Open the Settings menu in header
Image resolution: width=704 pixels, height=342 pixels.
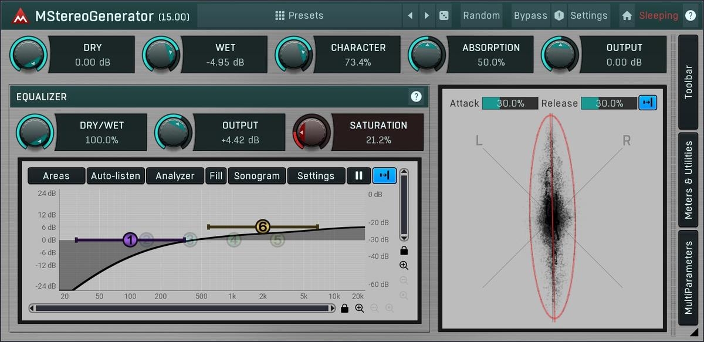click(588, 16)
